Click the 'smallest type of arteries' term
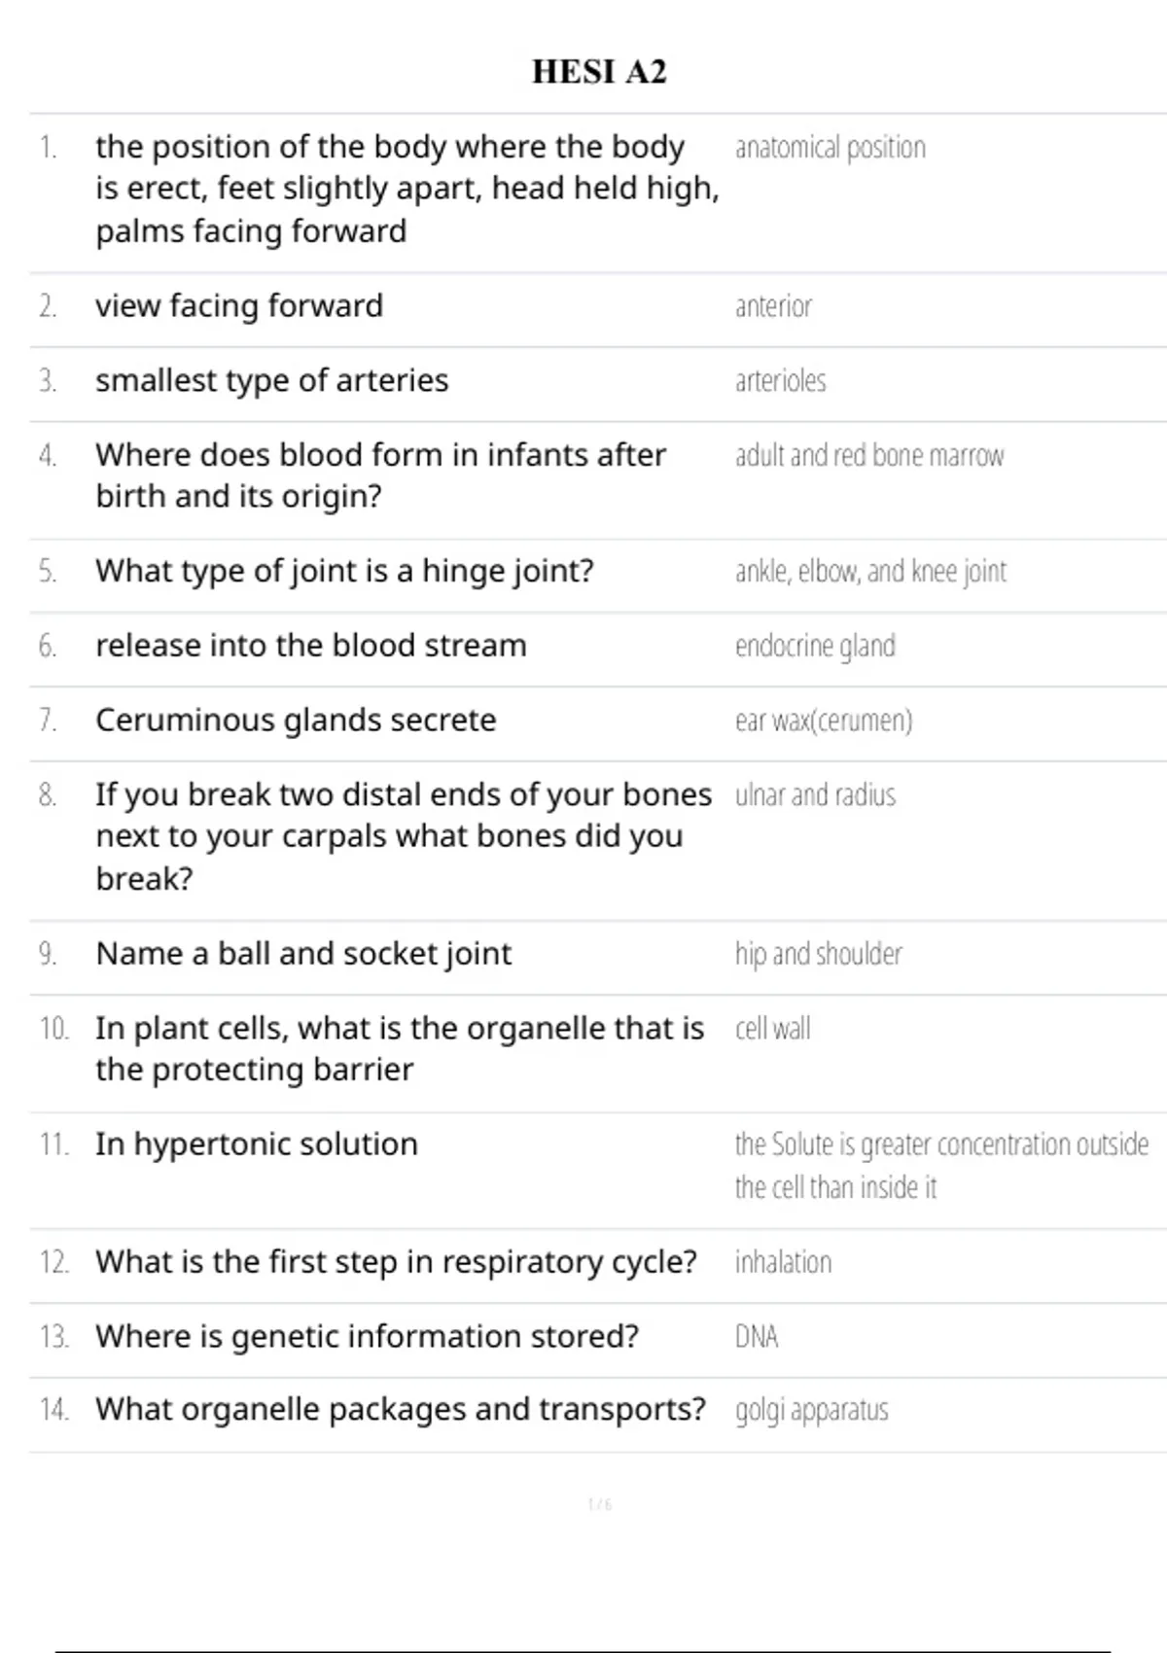This screenshot has height=1653, width=1167. (272, 381)
